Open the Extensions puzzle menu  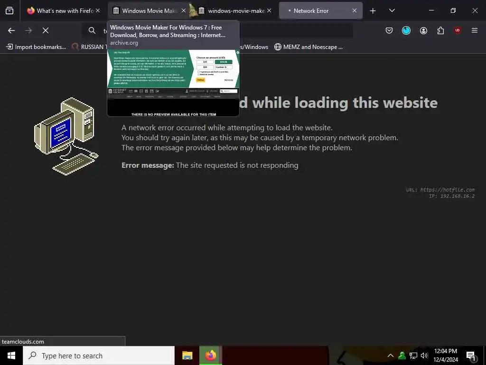tap(440, 30)
